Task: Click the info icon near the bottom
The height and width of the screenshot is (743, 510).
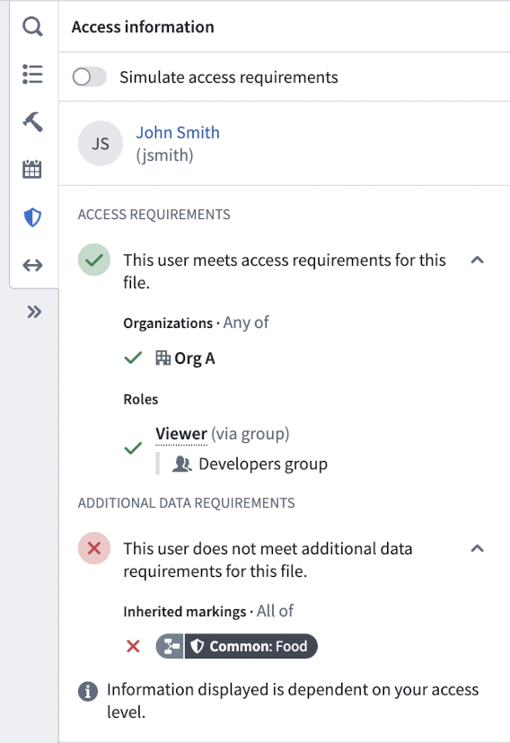Action: tap(88, 691)
